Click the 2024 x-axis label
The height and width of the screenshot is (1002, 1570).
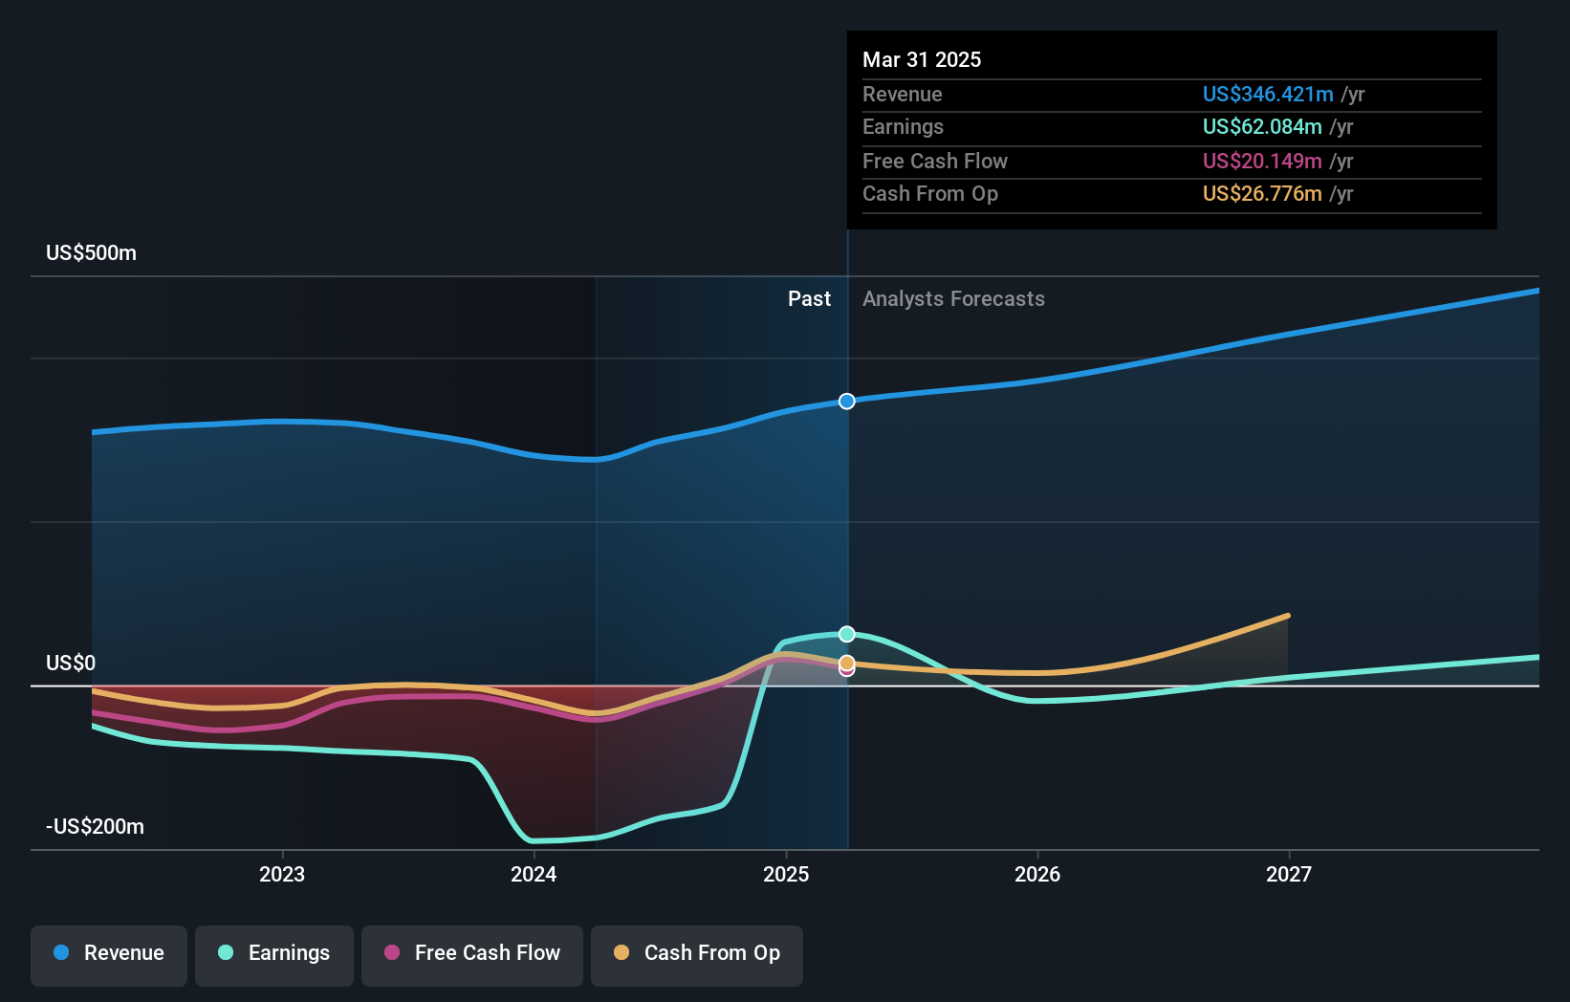pyautogui.click(x=534, y=874)
